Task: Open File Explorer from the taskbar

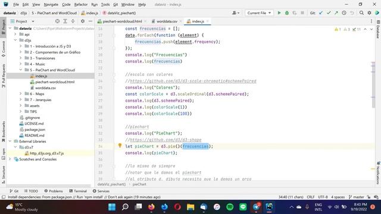Action: pyautogui.click(x=190, y=207)
